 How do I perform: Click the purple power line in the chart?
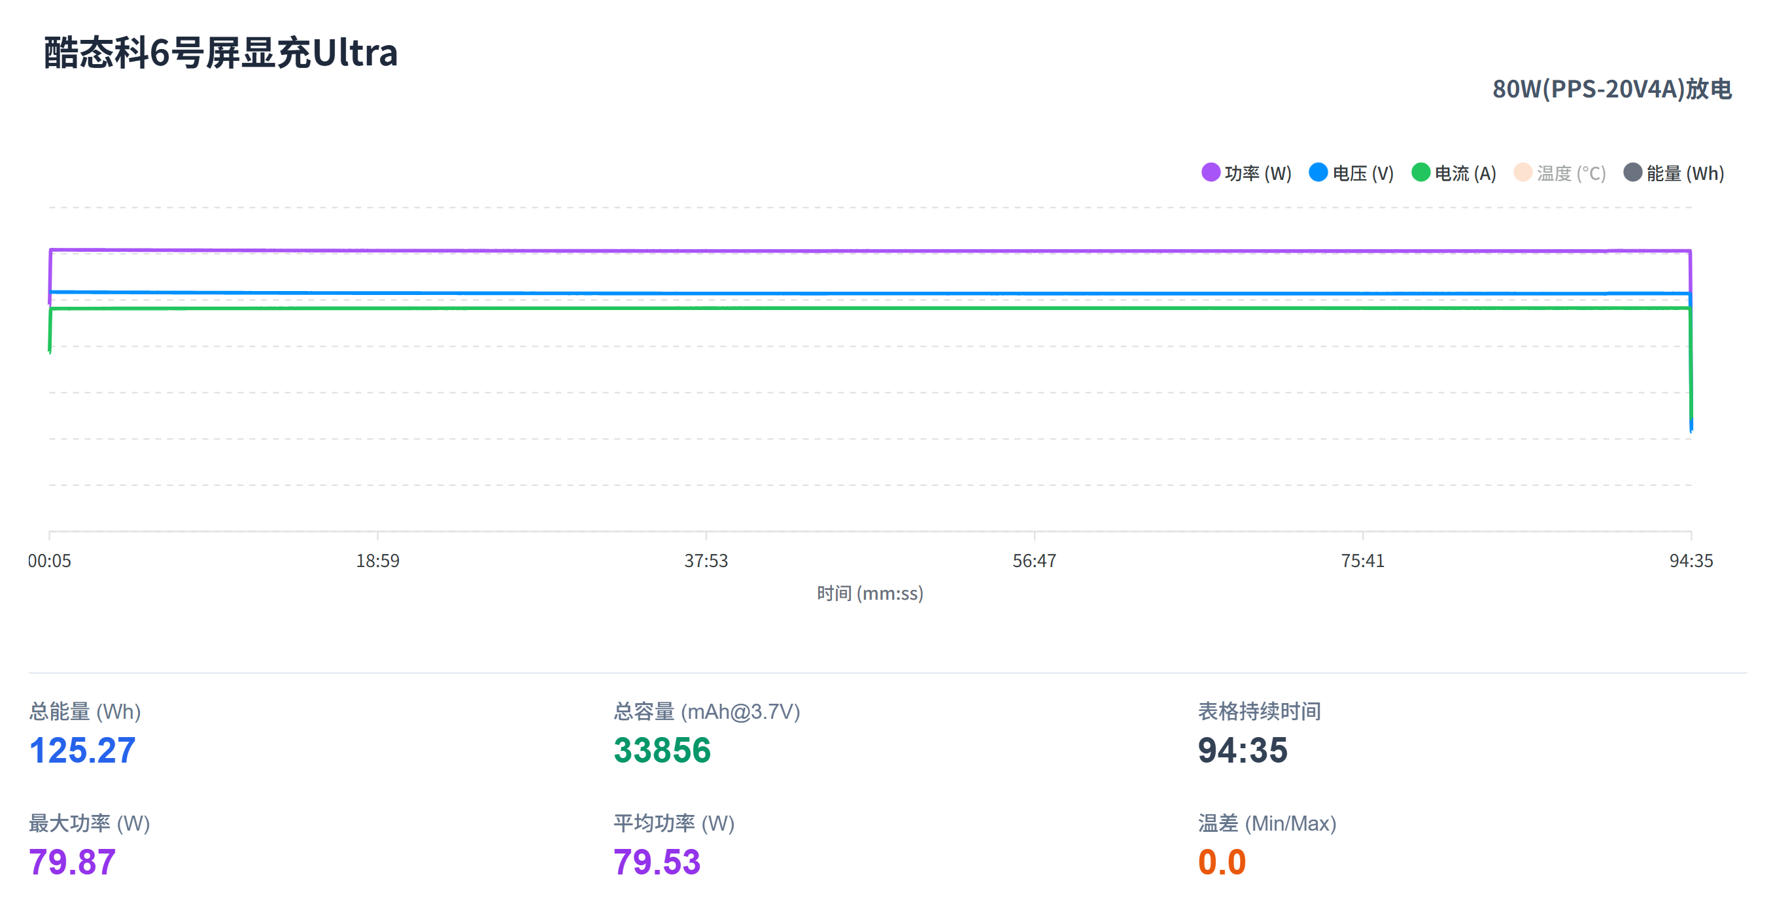click(870, 251)
